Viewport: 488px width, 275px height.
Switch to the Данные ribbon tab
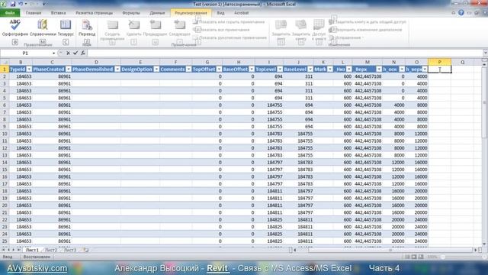(157, 13)
